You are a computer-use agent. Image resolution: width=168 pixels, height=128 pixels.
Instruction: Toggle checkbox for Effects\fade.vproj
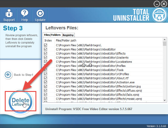point(46,95)
